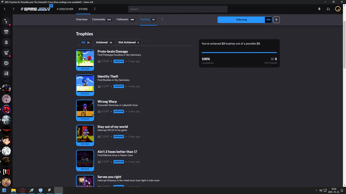Open the fourth icon in the left sidebar
Viewport: 346px width, 194px height.
(6, 53)
